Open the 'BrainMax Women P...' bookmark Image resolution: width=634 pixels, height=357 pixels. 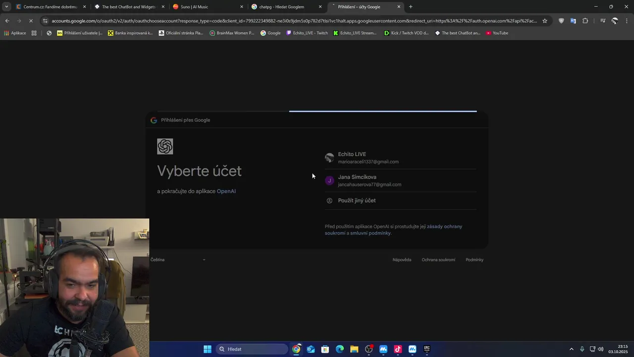pyautogui.click(x=232, y=33)
